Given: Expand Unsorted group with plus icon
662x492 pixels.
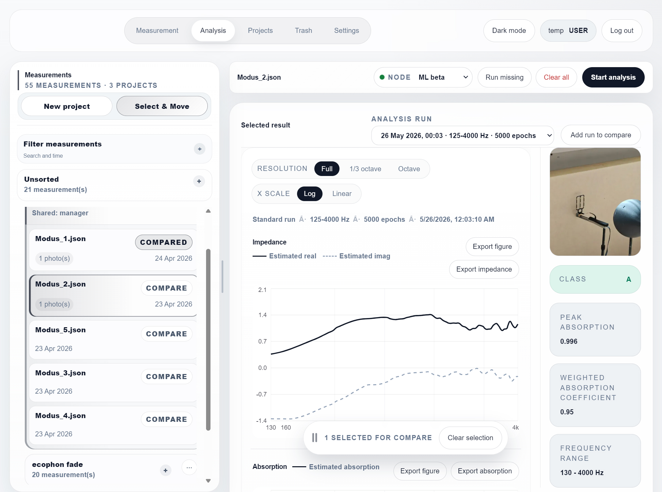Looking at the screenshot, I should click(x=199, y=181).
